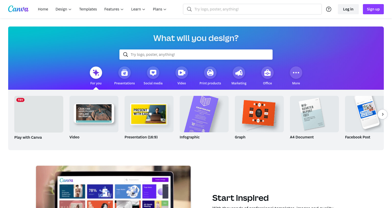Choose the Office briefcase icon
Viewport: 392px width, 208px height.
click(267, 73)
